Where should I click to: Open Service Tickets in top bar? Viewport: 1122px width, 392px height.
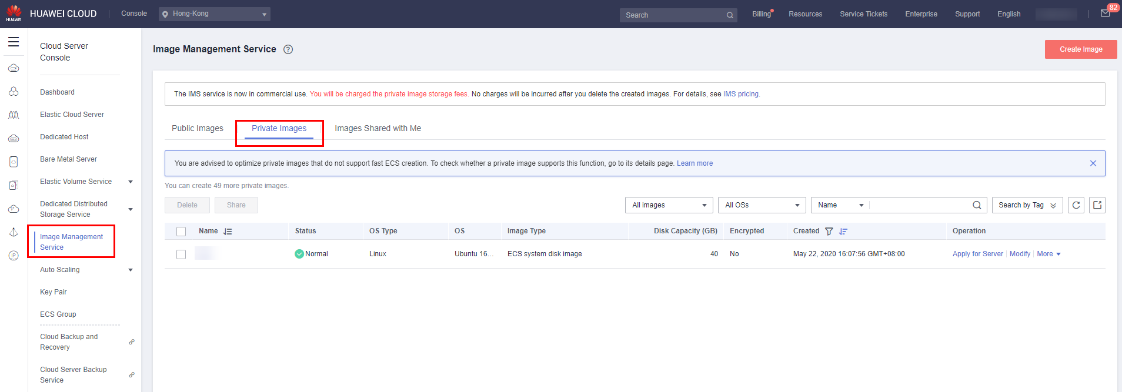pos(864,14)
